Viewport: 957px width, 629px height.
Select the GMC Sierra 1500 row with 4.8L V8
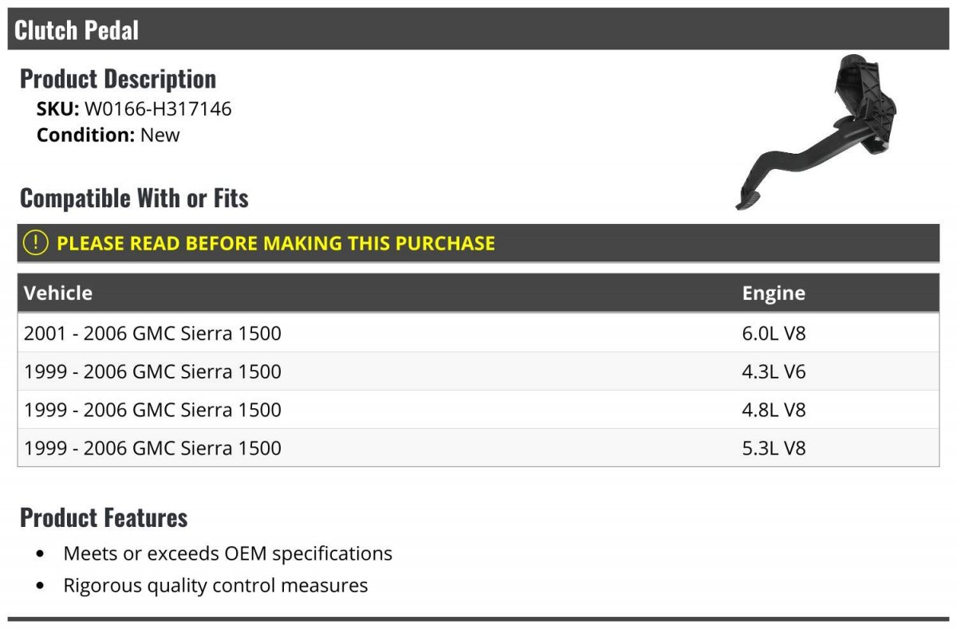pyautogui.click(x=152, y=410)
